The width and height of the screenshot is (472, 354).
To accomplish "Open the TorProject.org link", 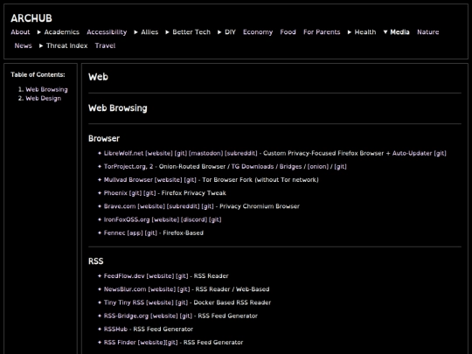I will (126, 166).
